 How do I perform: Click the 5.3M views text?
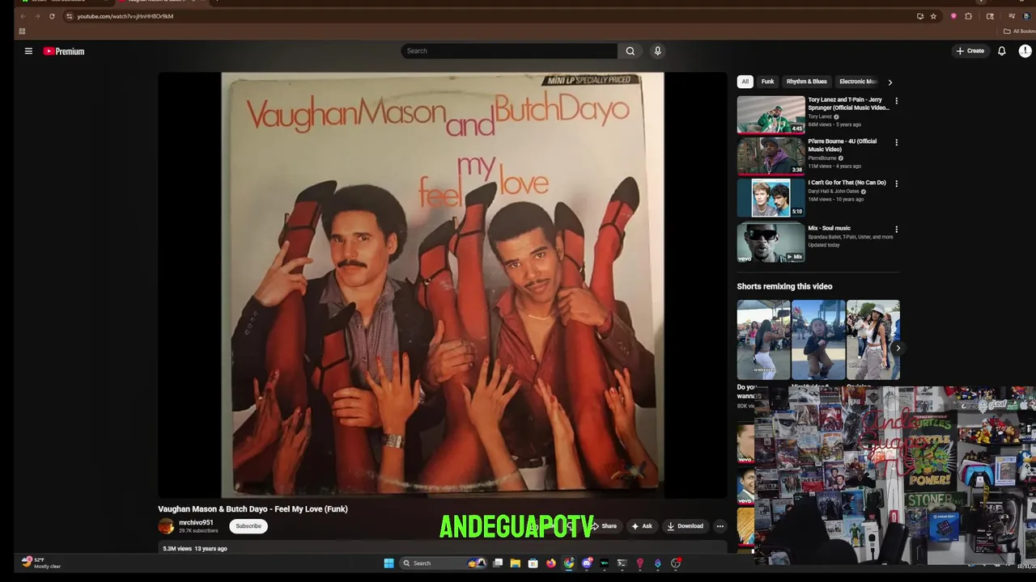click(177, 549)
